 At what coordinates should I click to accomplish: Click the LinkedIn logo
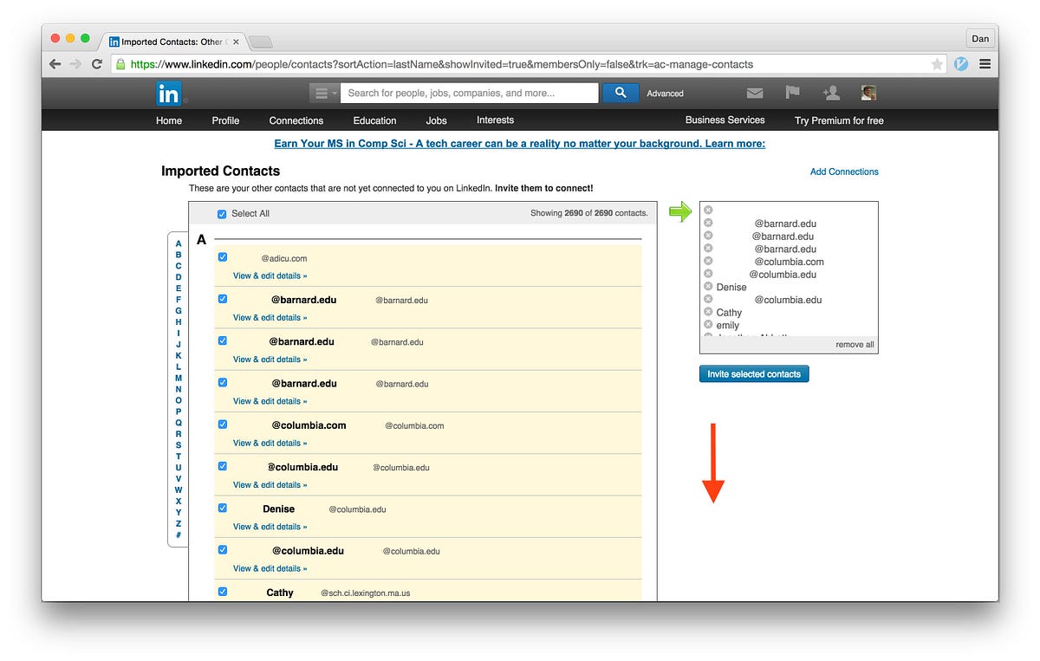pos(168,93)
